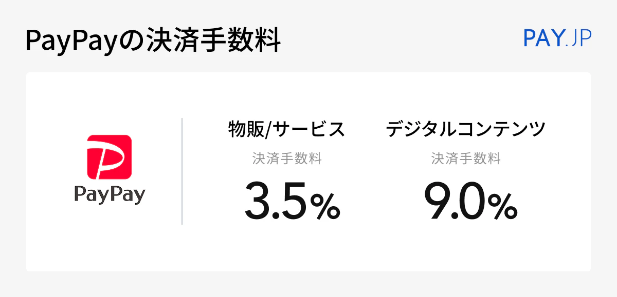The width and height of the screenshot is (617, 297).
Task: Click the digit 3 in the 3.5% rate
Action: click(x=258, y=201)
